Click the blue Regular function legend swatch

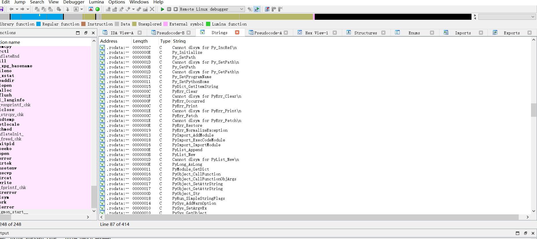[x=39, y=24]
